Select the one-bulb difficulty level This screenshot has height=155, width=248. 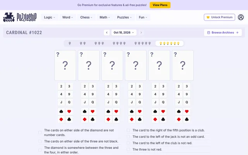(x=70, y=43)
